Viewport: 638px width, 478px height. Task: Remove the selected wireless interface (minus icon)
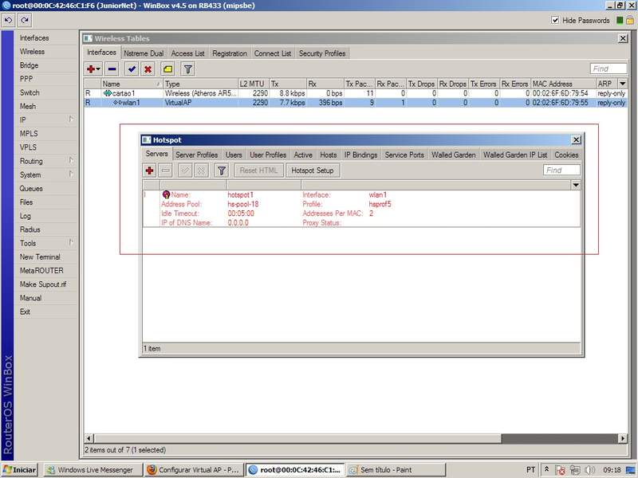tap(112, 69)
